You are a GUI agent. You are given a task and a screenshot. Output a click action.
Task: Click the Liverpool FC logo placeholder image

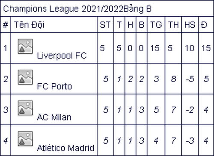25,46
